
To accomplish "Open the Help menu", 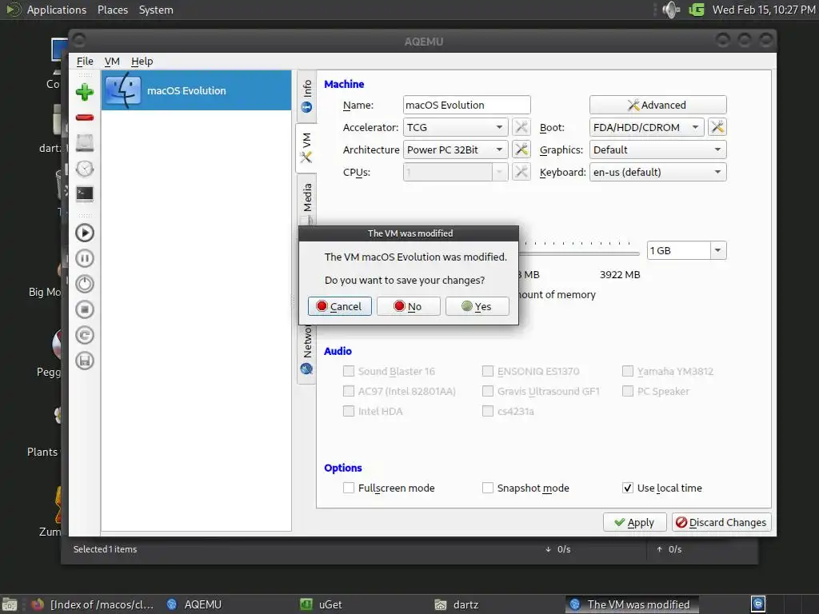I will [x=142, y=61].
